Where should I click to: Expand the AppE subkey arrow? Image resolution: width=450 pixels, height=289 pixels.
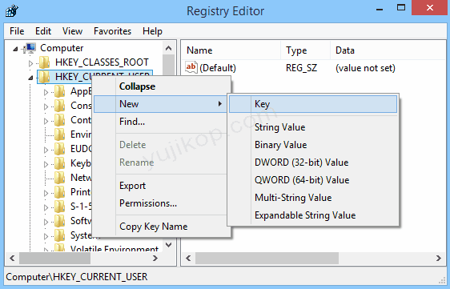(x=46, y=92)
